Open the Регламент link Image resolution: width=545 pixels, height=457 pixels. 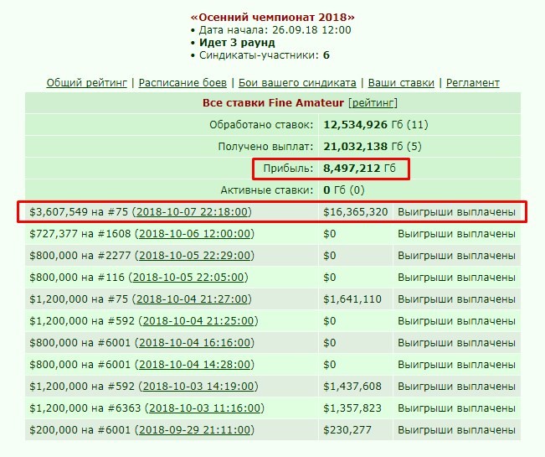pyautogui.click(x=473, y=83)
